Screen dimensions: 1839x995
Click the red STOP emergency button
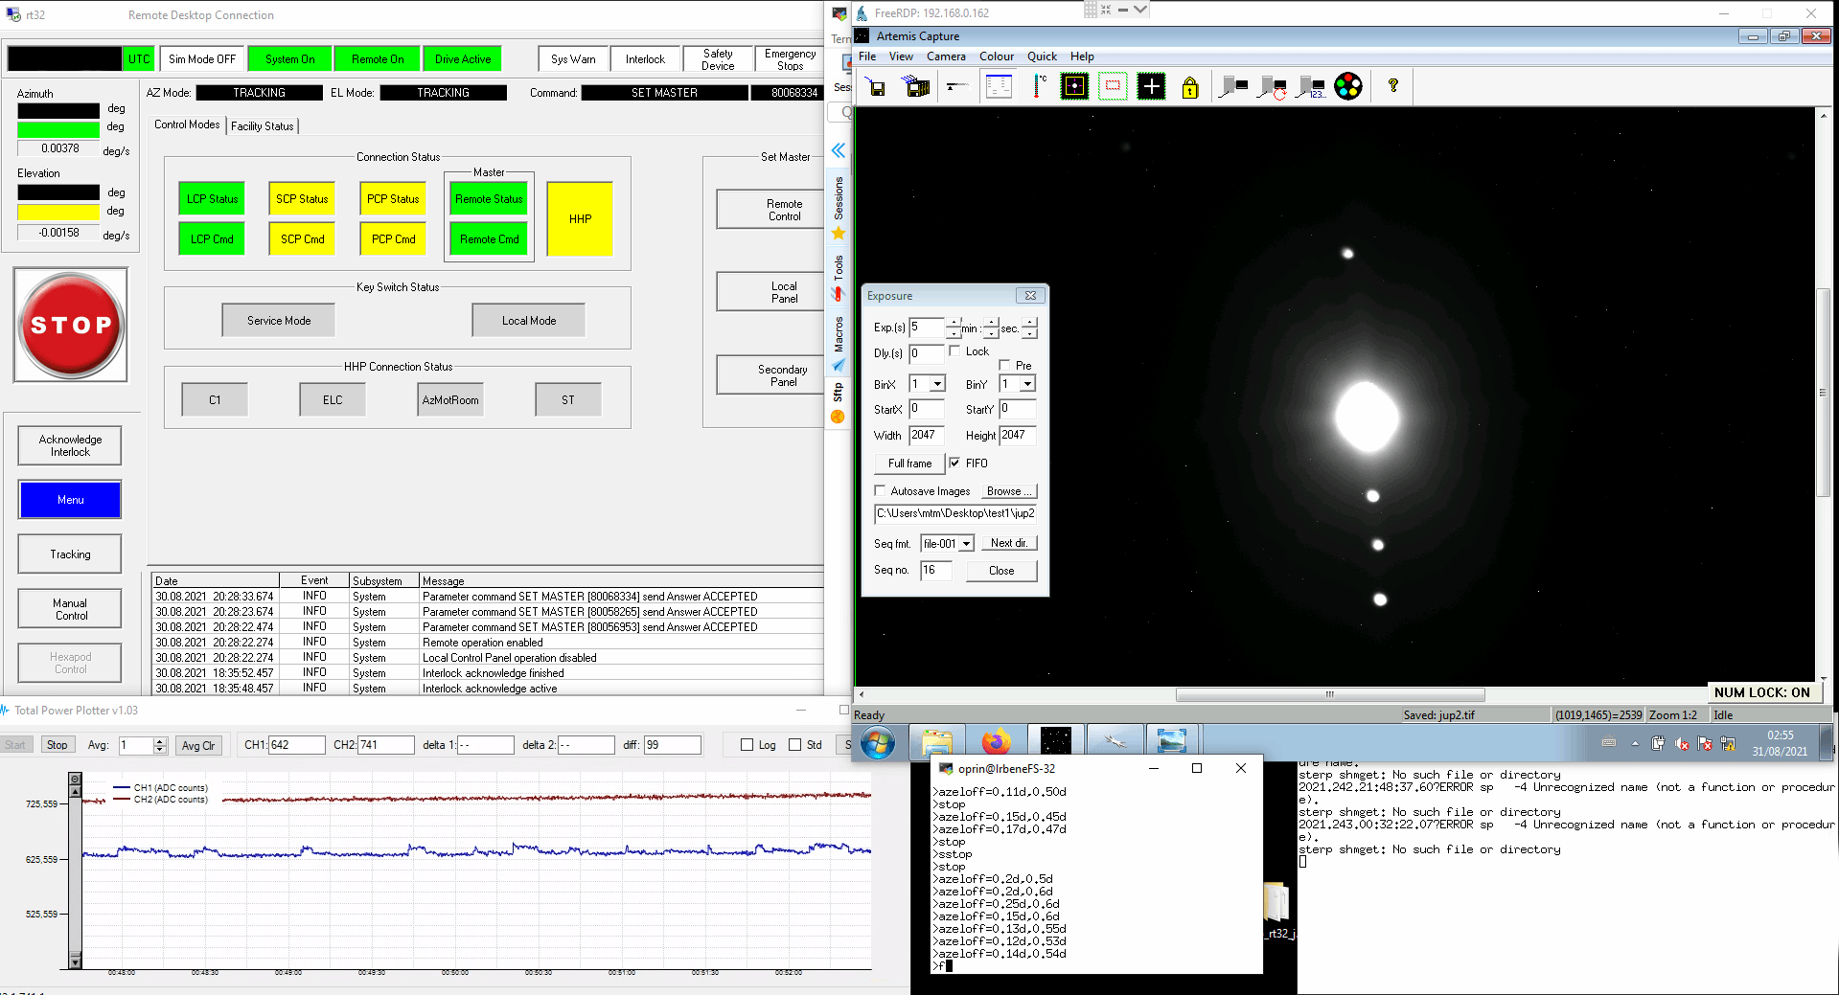(71, 325)
